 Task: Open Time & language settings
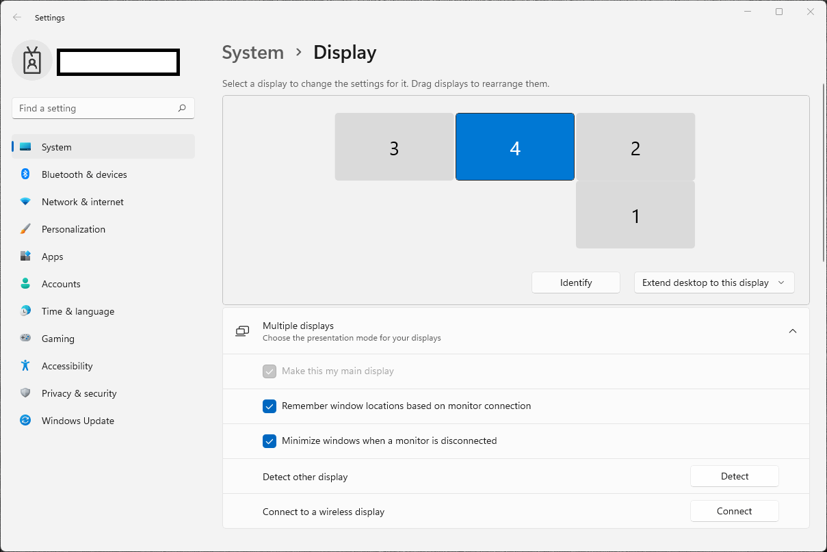pos(103,311)
